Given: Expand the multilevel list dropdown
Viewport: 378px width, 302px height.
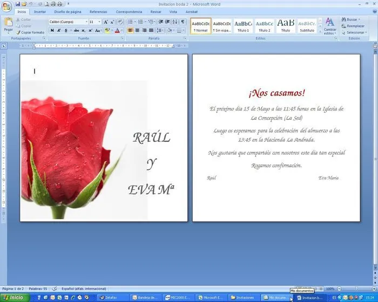Looking at the screenshot, I should point(155,22).
